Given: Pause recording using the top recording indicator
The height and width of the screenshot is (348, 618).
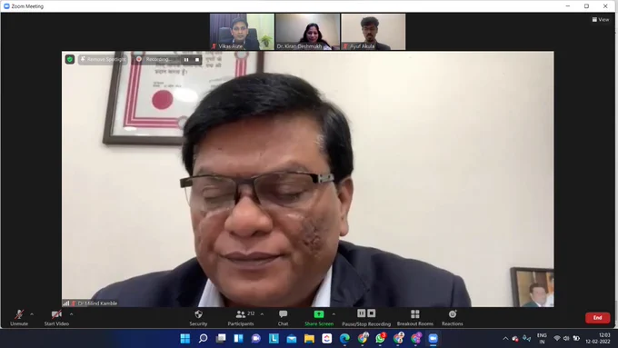Looking at the screenshot, I should point(186,59).
